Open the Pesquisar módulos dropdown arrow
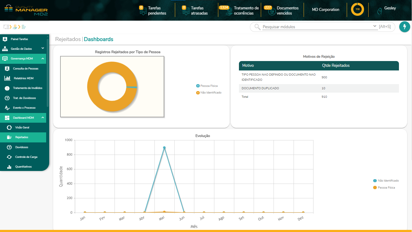Image resolution: width=412 pixels, height=232 pixels. click(375, 26)
